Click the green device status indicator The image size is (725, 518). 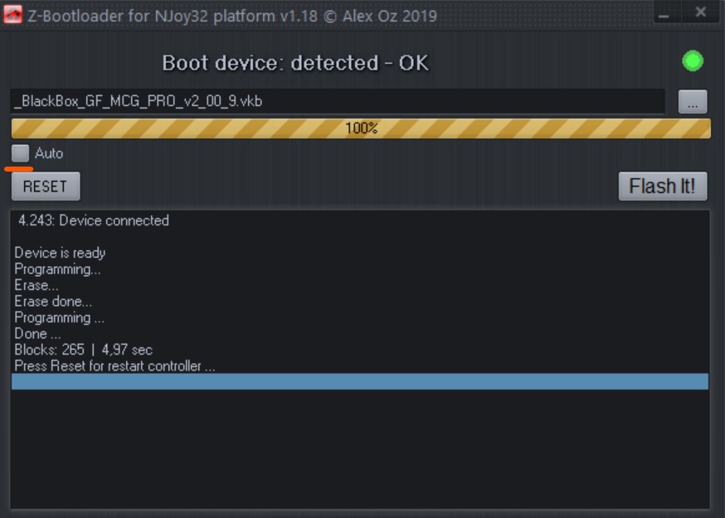click(692, 61)
